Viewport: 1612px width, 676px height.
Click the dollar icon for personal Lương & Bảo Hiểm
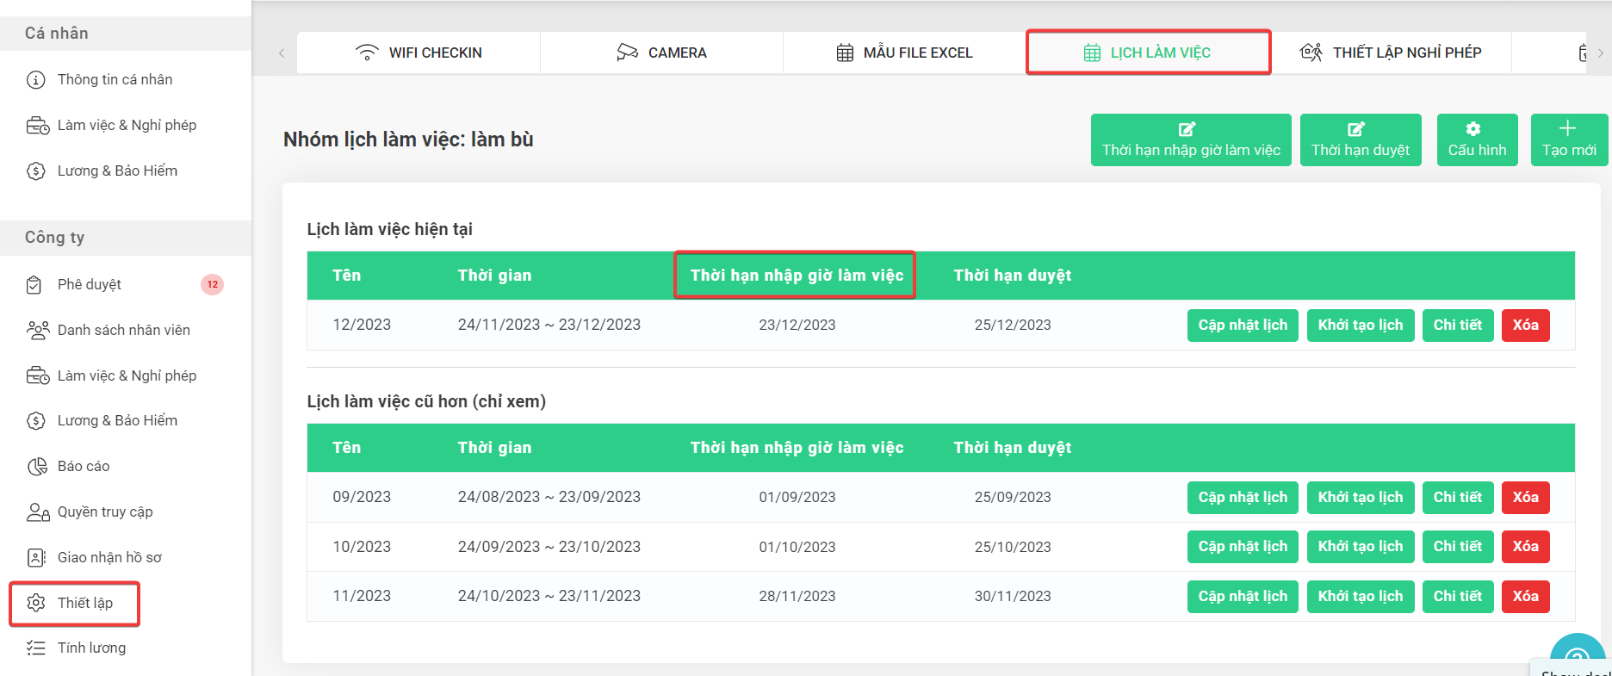click(36, 171)
